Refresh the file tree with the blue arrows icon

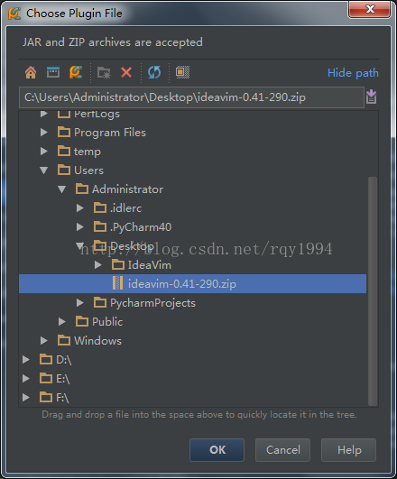(154, 73)
